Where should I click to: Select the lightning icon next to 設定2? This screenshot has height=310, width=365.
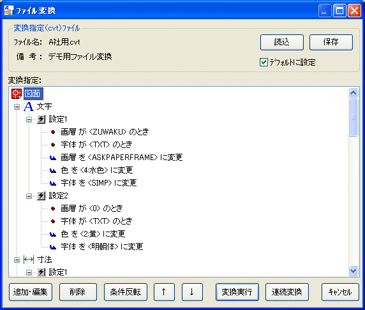(x=41, y=196)
